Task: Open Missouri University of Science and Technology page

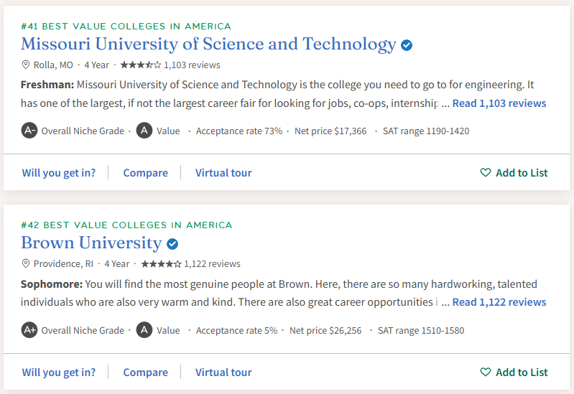Action: coord(208,44)
